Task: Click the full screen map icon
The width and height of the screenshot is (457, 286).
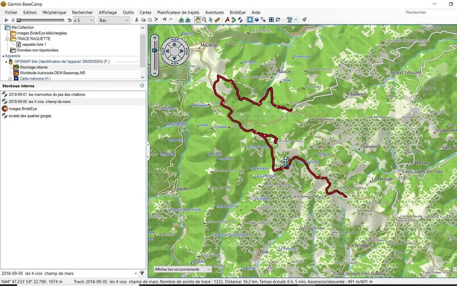Action: tap(271, 20)
